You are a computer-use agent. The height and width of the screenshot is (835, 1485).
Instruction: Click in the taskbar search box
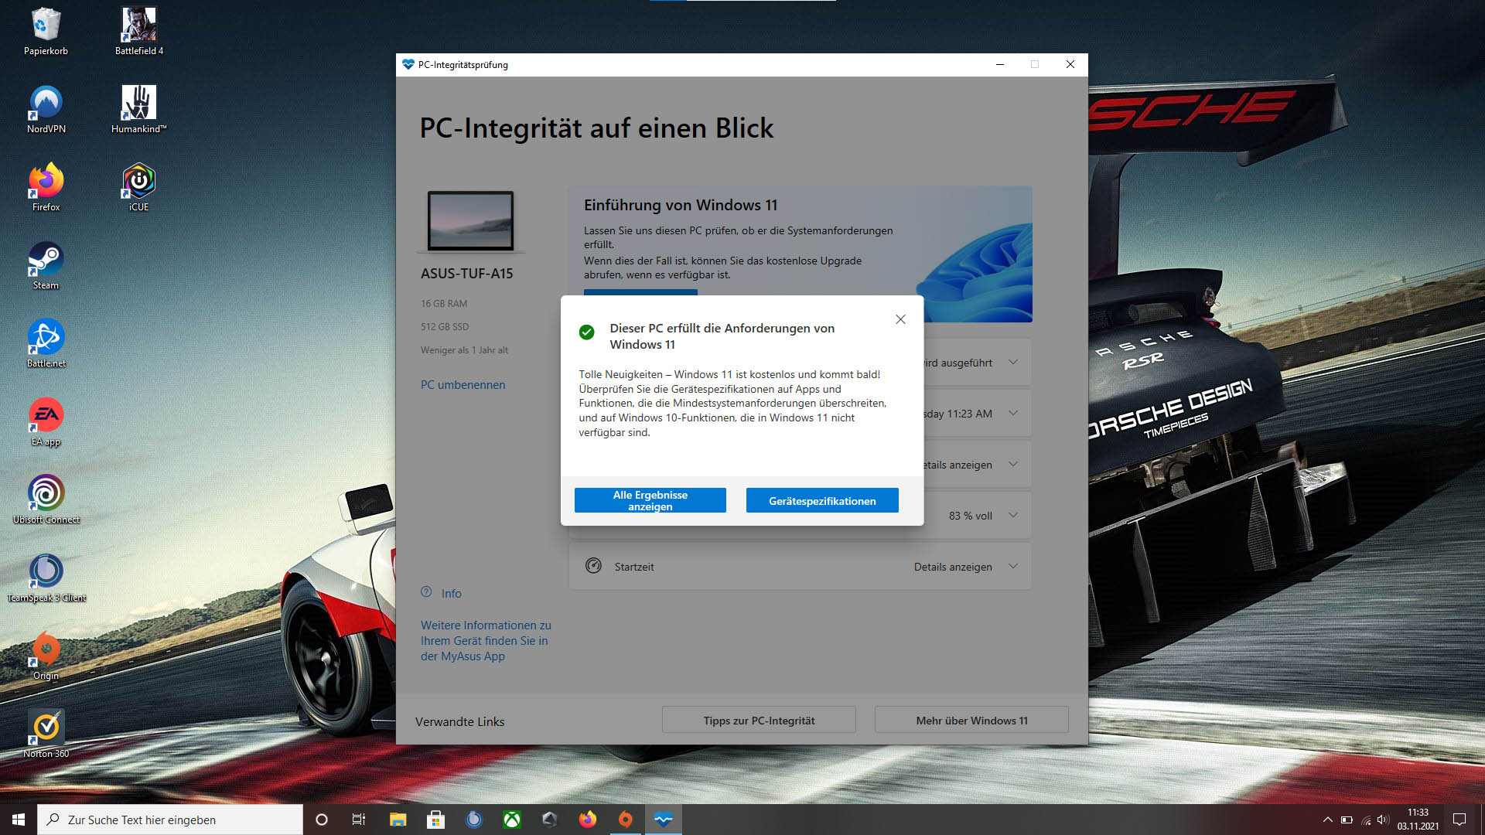170,820
